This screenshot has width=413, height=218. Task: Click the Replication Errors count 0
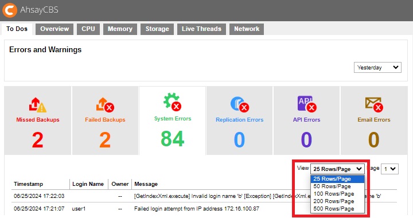pos(239,140)
